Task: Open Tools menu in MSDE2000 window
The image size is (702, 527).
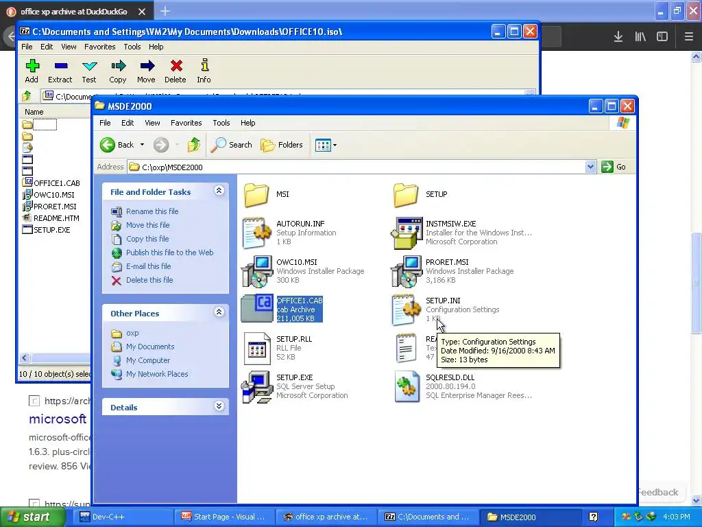Action: point(221,123)
